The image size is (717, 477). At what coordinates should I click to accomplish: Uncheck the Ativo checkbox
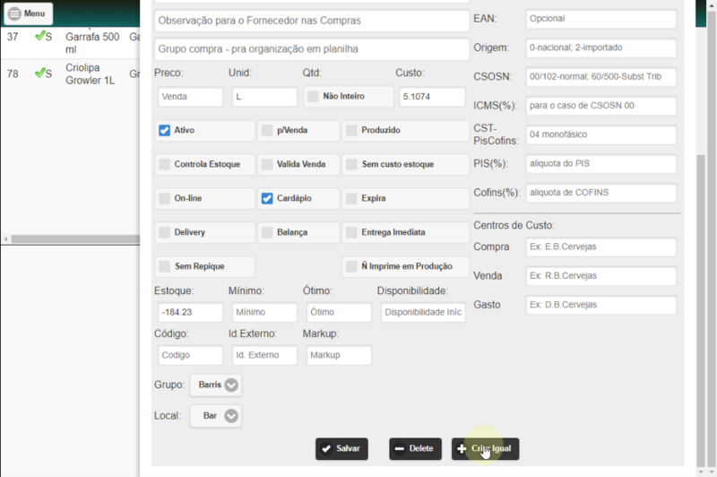point(164,130)
